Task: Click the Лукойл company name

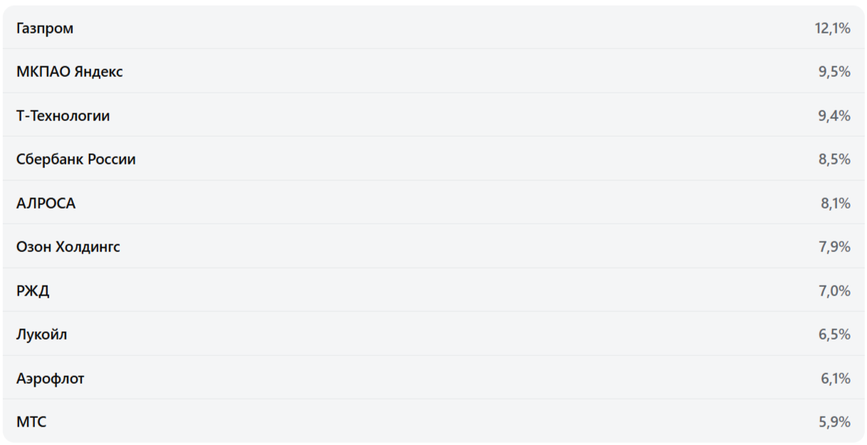Action: [41, 335]
